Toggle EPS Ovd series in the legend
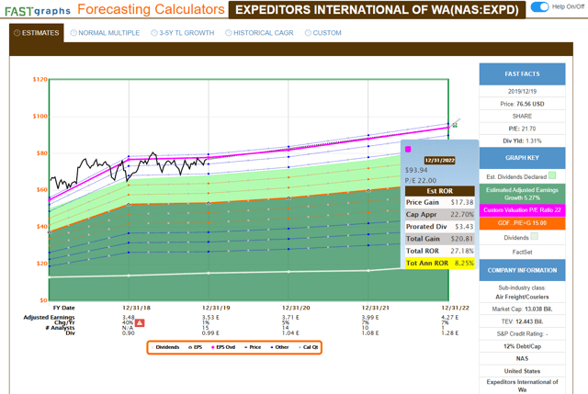588x394 pixels. click(x=223, y=347)
